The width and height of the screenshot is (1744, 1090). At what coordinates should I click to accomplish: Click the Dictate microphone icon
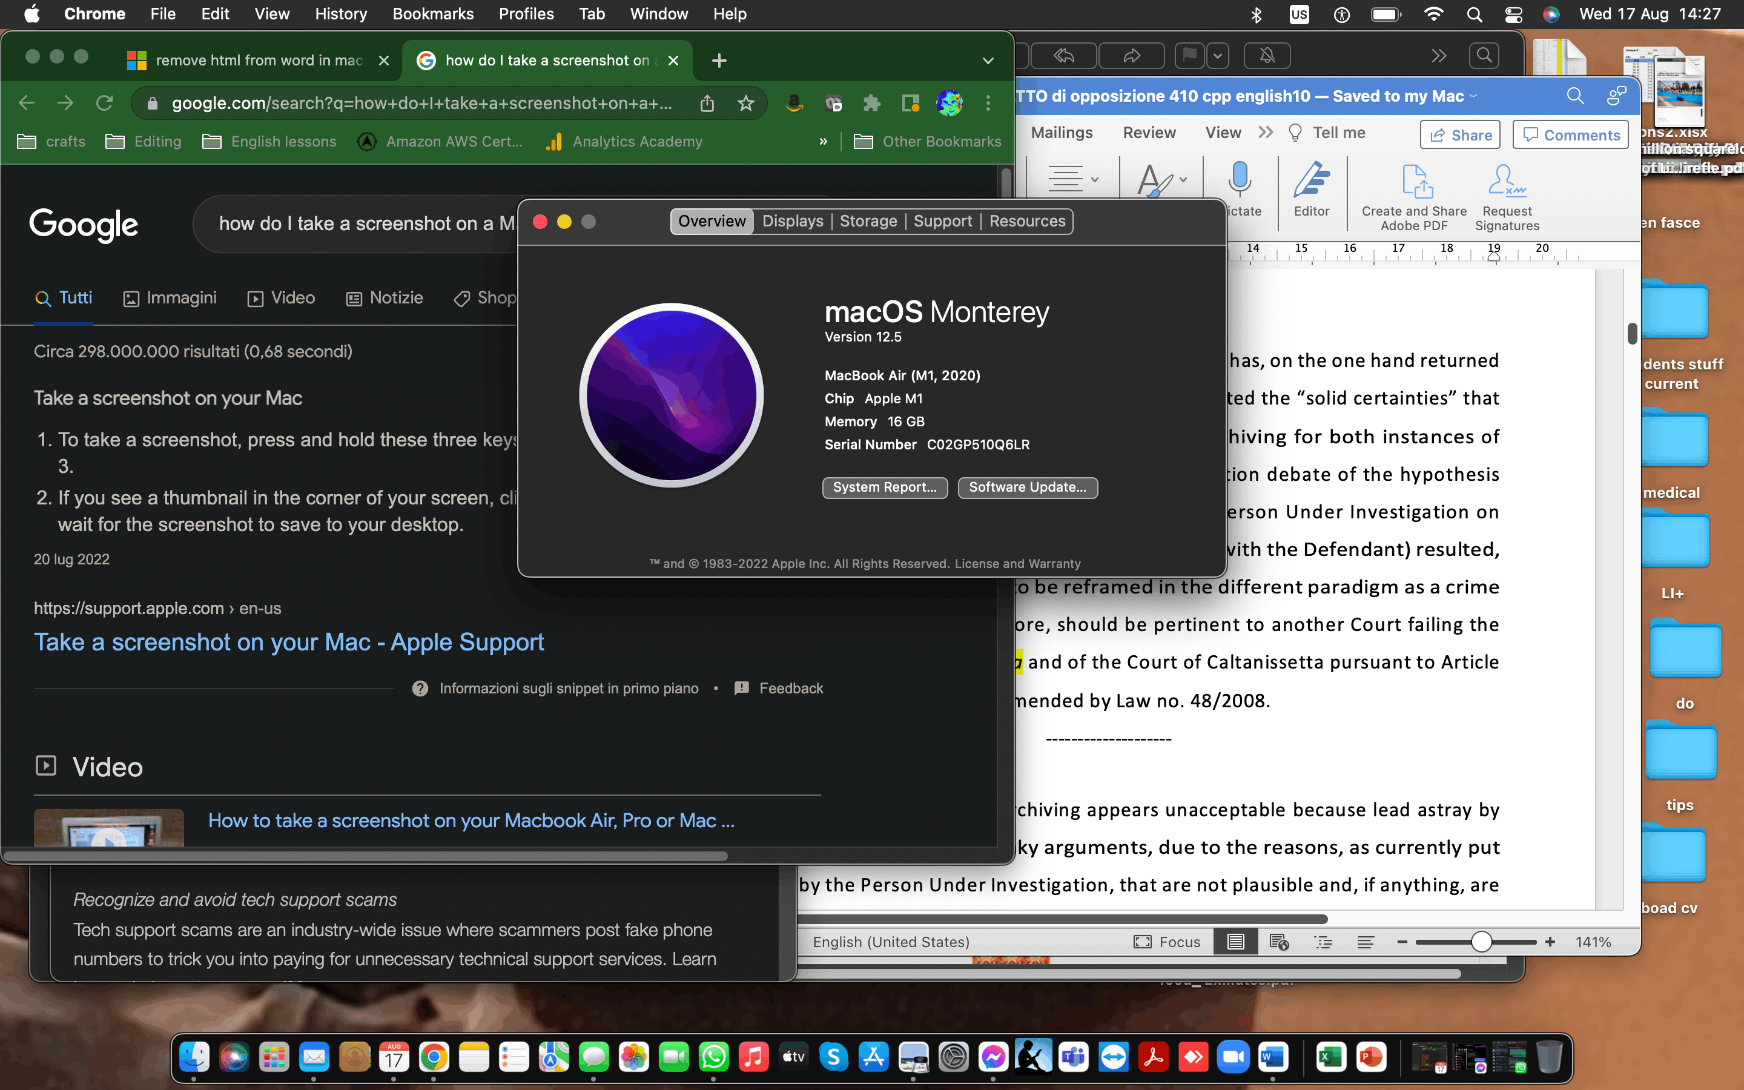coord(1240,179)
